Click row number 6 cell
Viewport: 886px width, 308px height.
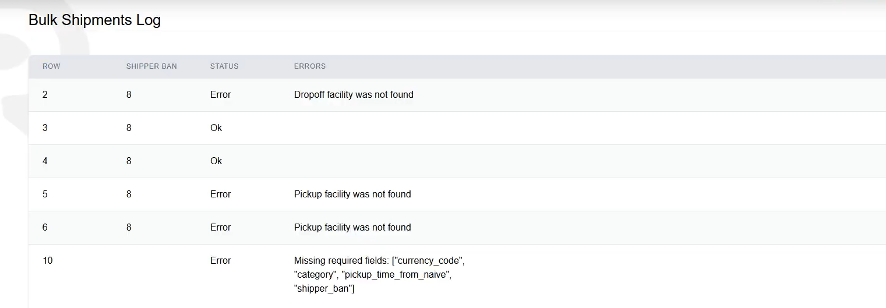click(45, 227)
